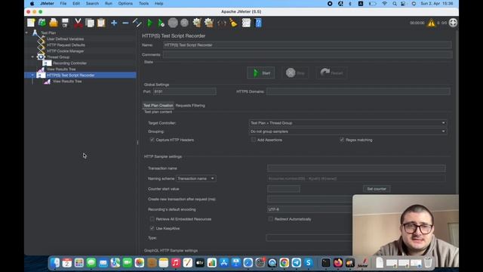Click the large grey Stop toolbar icon
Image resolution: width=483 pixels, height=272 pixels.
click(x=173, y=23)
